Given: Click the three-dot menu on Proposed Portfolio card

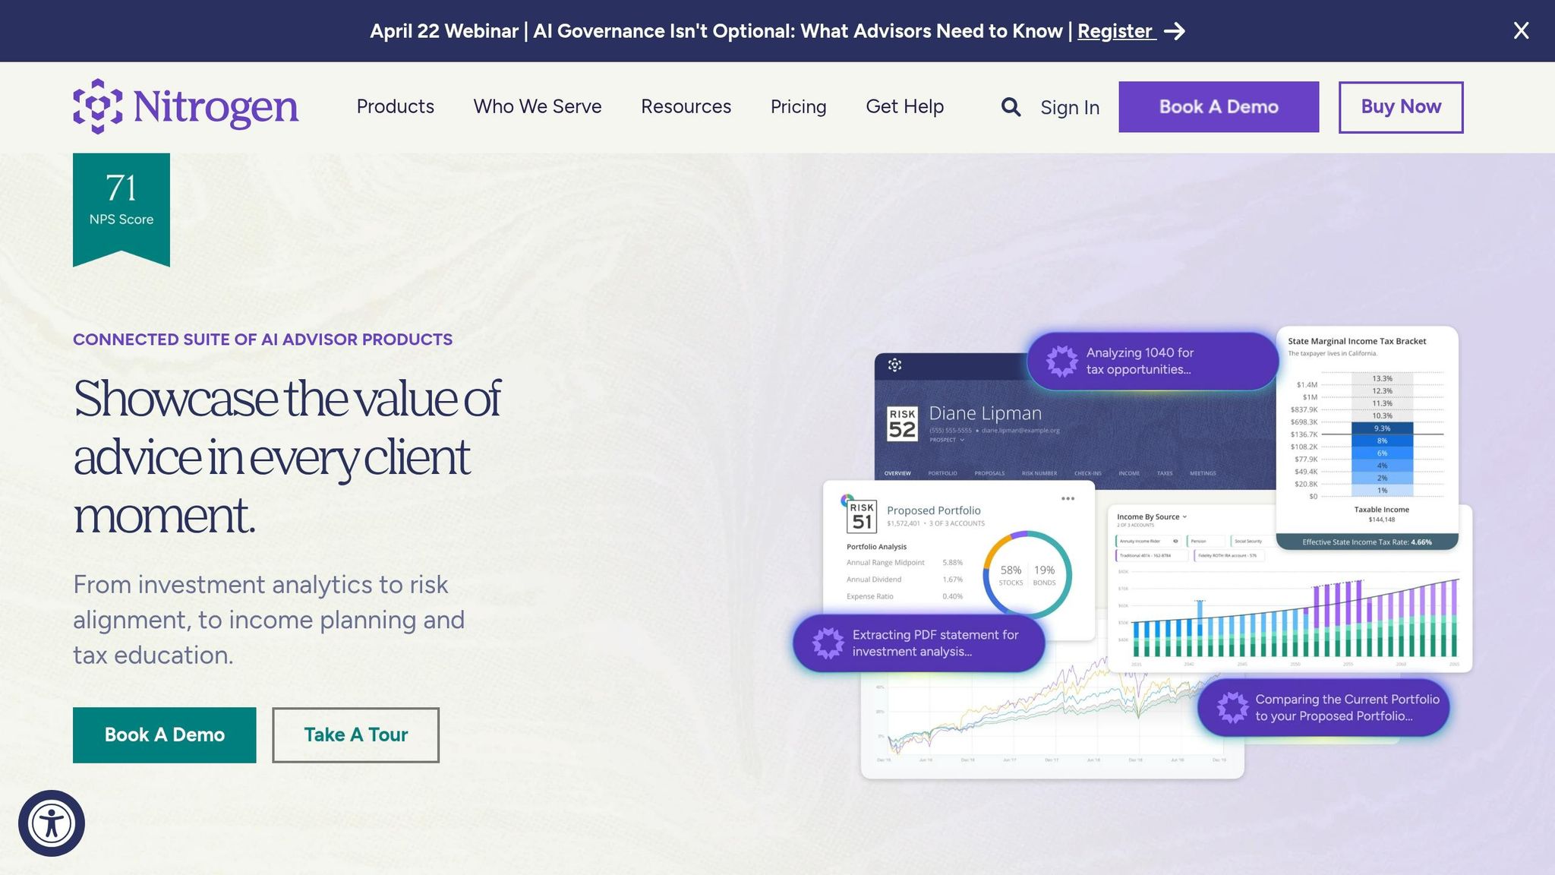Looking at the screenshot, I should point(1068,499).
